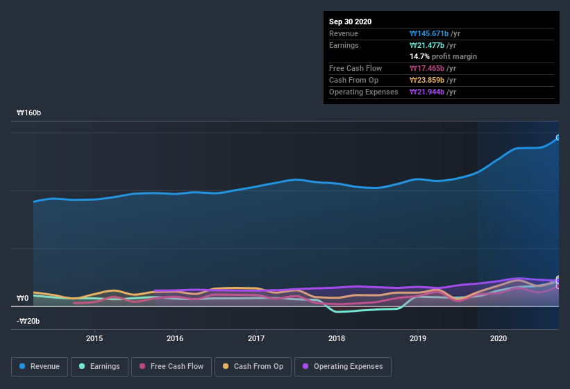The image size is (570, 389).
Task: Click the Sep 30 2020 tooltip date header
Action: (351, 22)
